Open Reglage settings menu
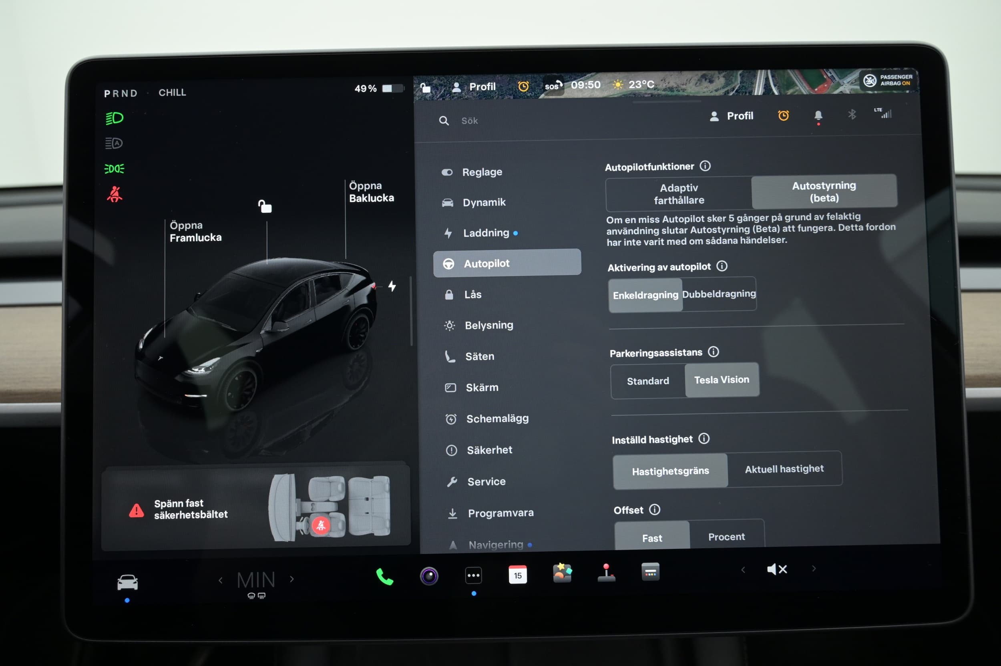1001x666 pixels. (x=506, y=173)
